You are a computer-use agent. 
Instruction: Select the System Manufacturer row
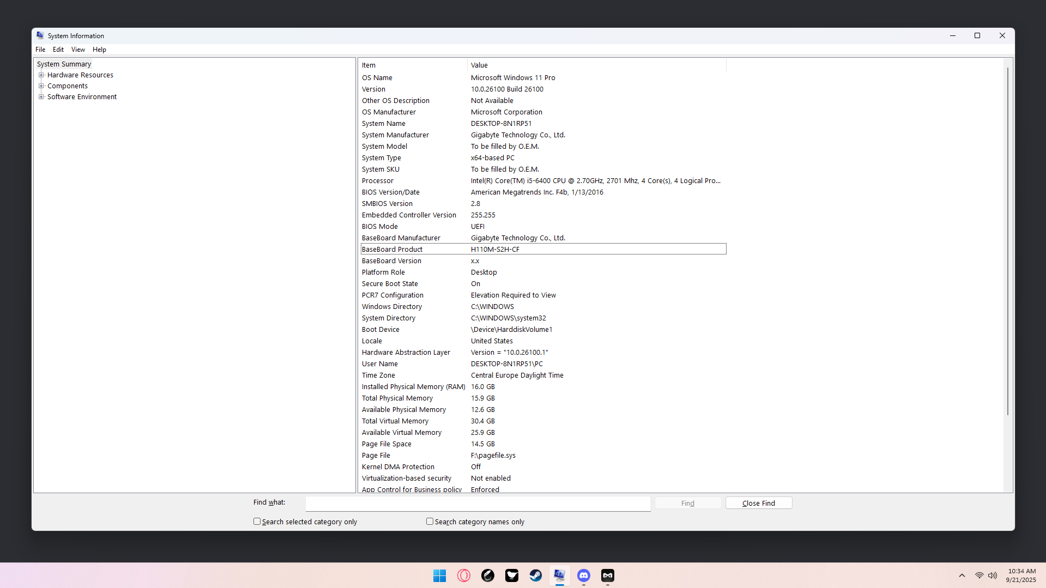click(x=543, y=135)
